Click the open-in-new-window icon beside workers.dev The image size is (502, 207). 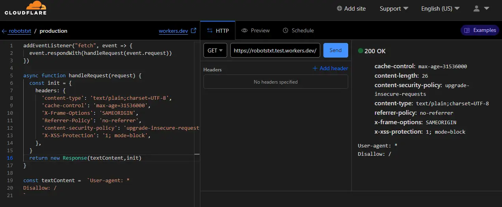tap(193, 30)
